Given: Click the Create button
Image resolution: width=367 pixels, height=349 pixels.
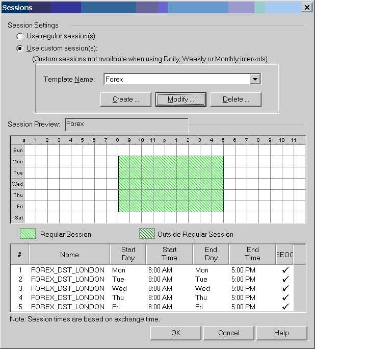Looking at the screenshot, I should tap(126, 99).
